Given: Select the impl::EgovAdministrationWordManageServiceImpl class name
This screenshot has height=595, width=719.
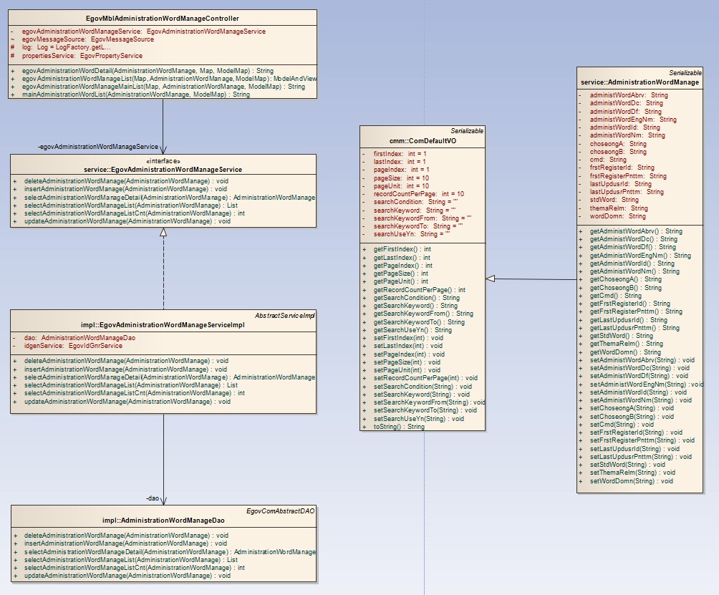Looking at the screenshot, I should coord(163,324).
